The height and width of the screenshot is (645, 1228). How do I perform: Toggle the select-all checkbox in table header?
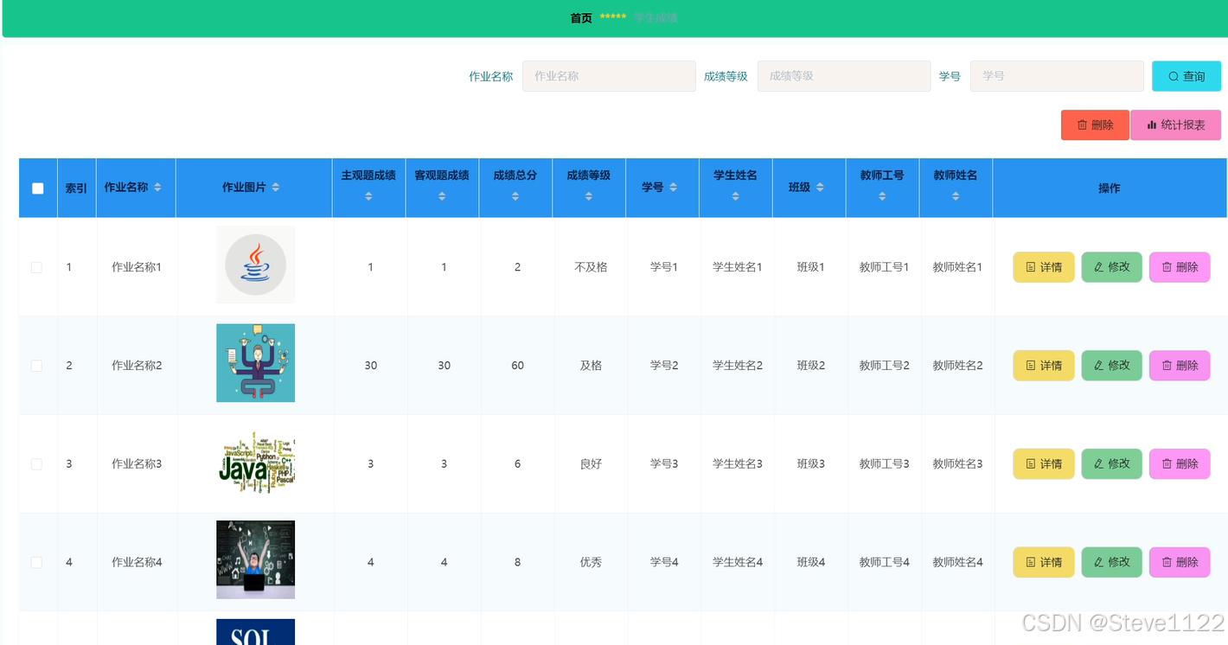37,187
